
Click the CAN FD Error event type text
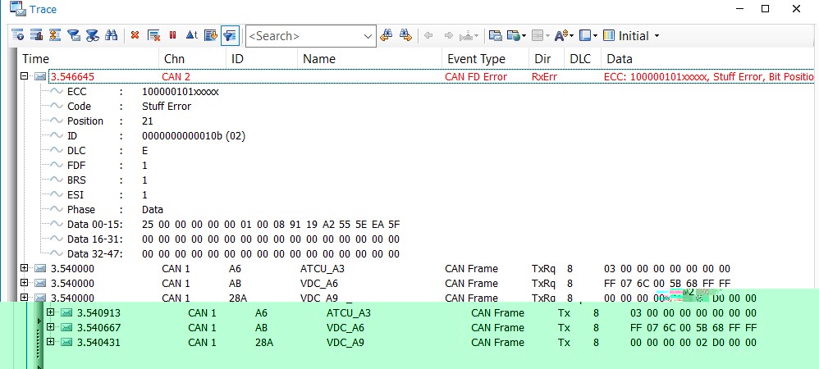click(476, 77)
